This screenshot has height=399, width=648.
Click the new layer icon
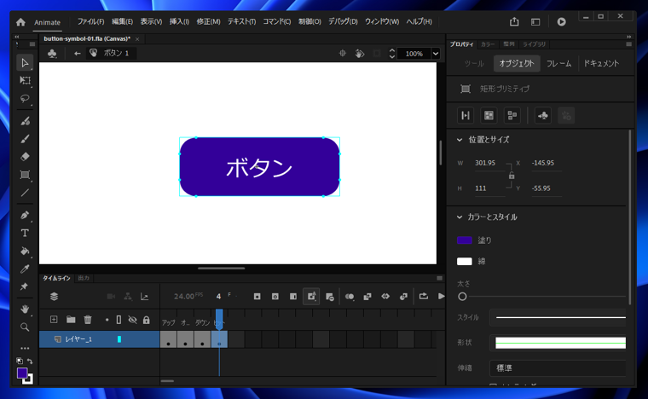pyautogui.click(x=54, y=319)
